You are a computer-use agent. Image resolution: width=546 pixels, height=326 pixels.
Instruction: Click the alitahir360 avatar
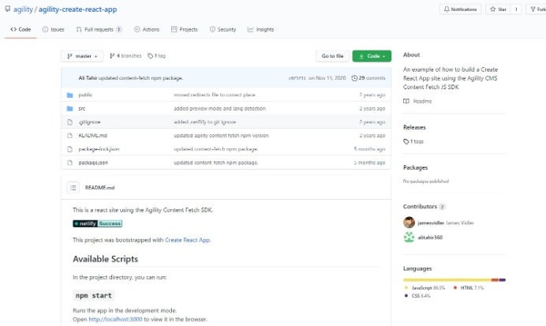point(409,237)
